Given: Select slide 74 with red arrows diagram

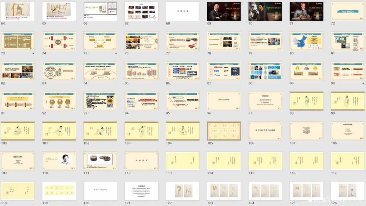Looking at the screenshot, I should [x=59, y=41].
